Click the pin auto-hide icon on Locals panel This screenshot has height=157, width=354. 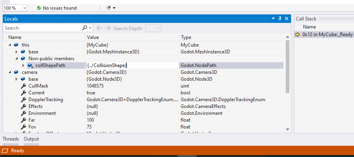click(x=280, y=19)
